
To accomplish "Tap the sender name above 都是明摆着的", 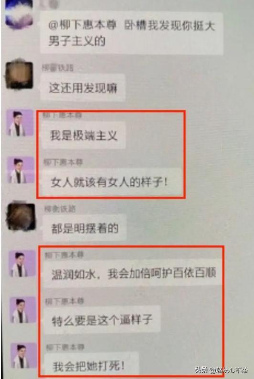I will (60, 209).
